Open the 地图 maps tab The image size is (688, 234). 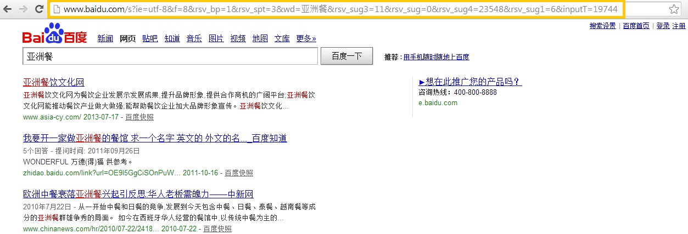260,38
